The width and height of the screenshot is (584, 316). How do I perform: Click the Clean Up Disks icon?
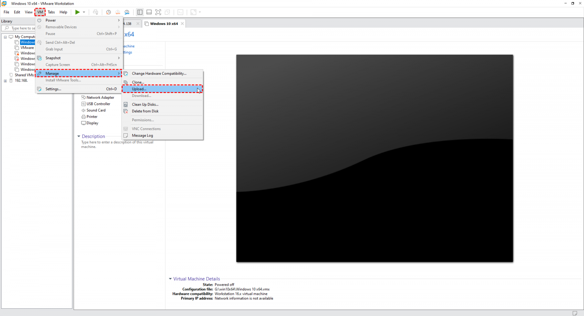click(126, 105)
